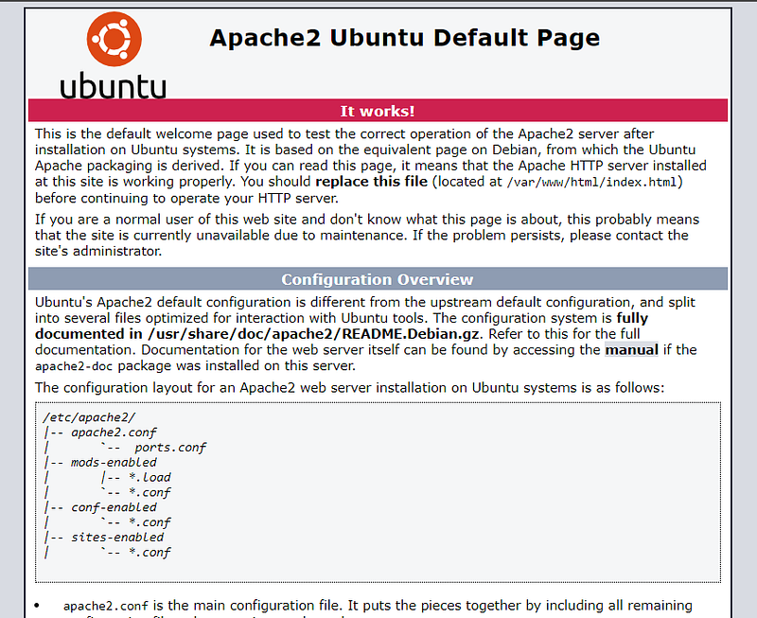Viewport: 757px width, 618px height.
Task: Click sites-enabled in the config tree
Action: pyautogui.click(x=117, y=537)
